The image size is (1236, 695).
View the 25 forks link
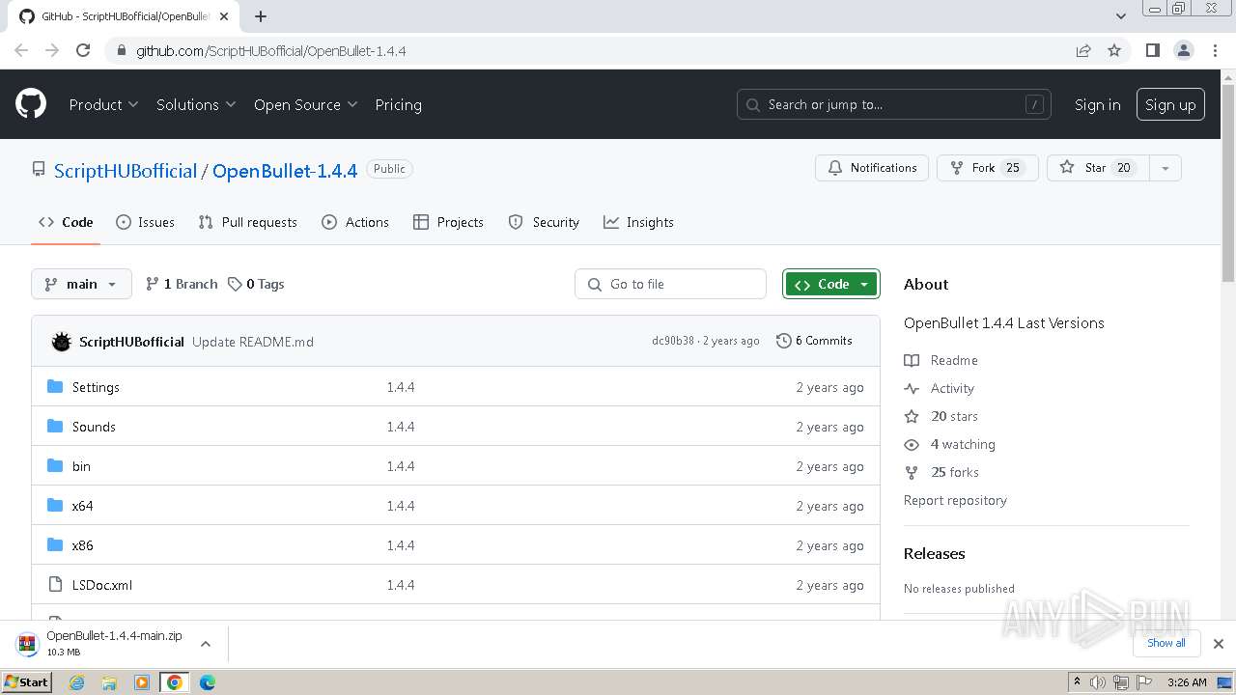[942, 472]
